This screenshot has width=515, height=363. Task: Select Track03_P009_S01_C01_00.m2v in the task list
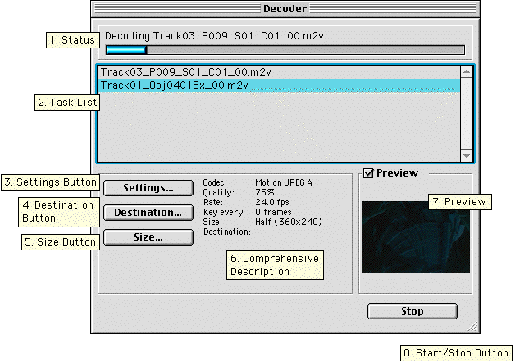click(x=279, y=72)
